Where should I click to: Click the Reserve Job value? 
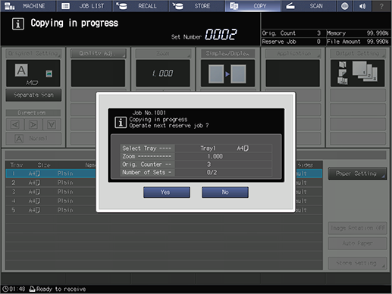pos(318,42)
